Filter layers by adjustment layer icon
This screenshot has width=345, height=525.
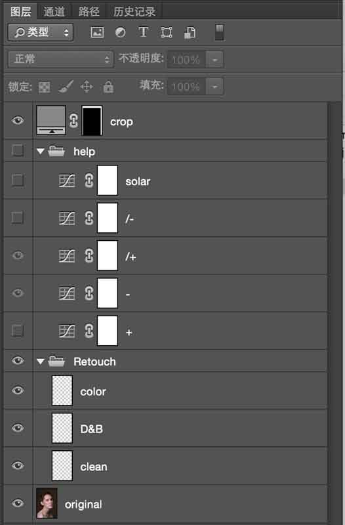tap(121, 32)
